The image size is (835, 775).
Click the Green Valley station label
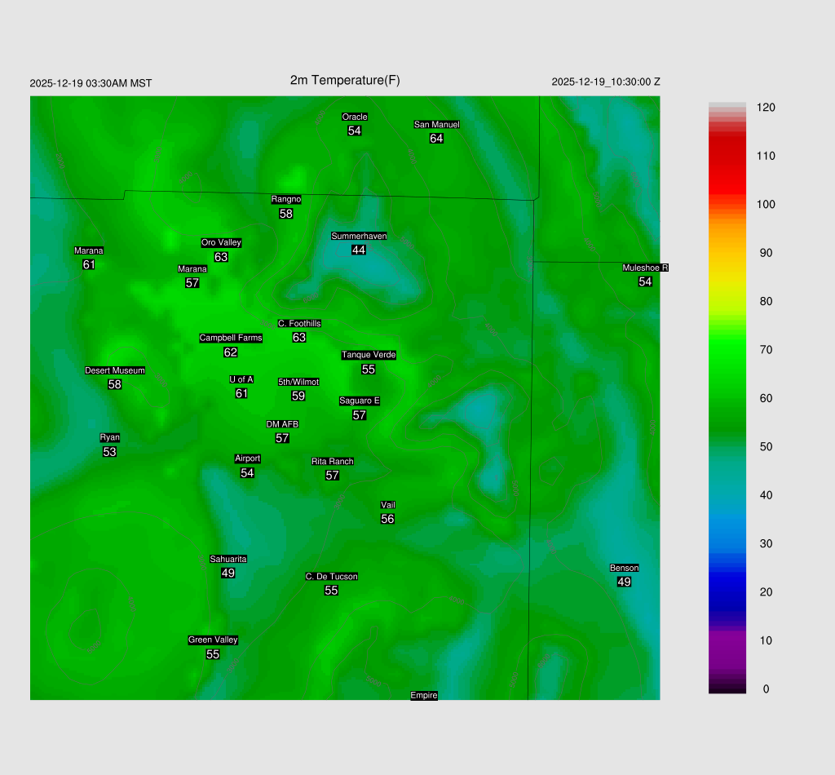(213, 640)
